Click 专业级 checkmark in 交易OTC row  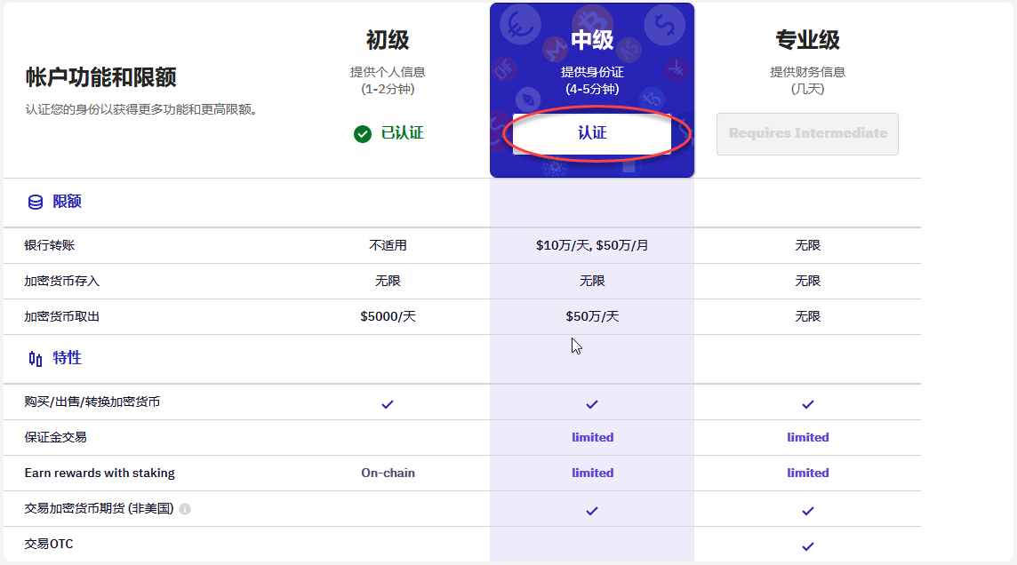tap(807, 546)
